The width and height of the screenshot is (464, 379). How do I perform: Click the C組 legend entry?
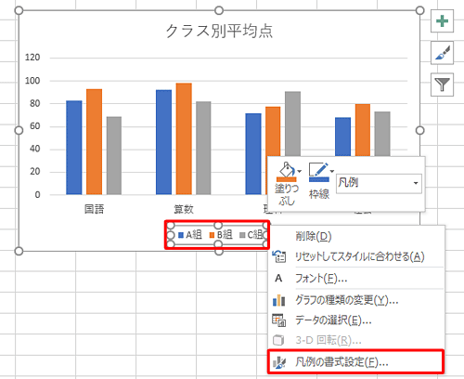pos(251,235)
